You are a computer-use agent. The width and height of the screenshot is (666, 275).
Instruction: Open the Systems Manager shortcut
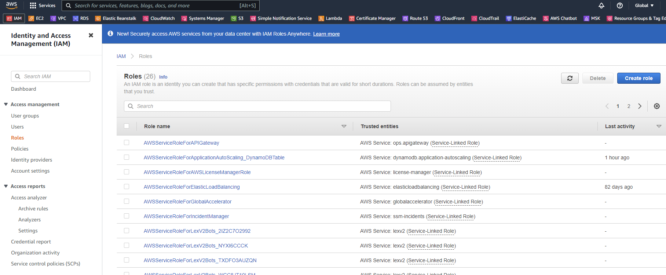pyautogui.click(x=203, y=18)
